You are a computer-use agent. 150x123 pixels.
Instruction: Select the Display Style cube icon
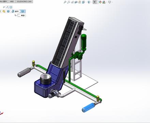89,2
